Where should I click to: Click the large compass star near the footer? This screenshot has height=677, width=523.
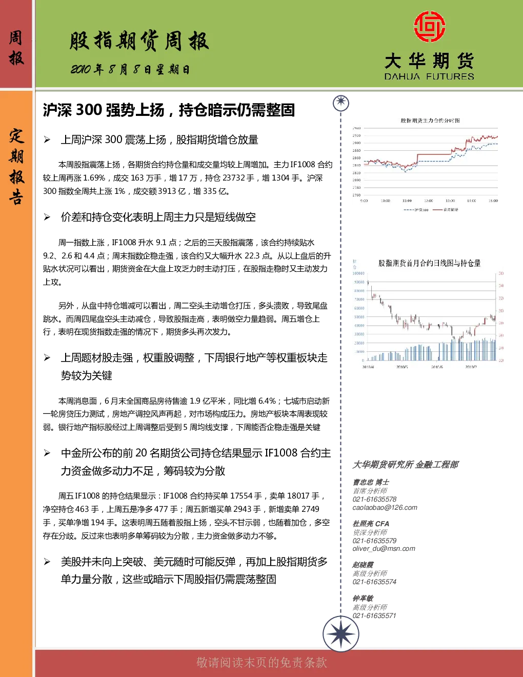coord(340,634)
